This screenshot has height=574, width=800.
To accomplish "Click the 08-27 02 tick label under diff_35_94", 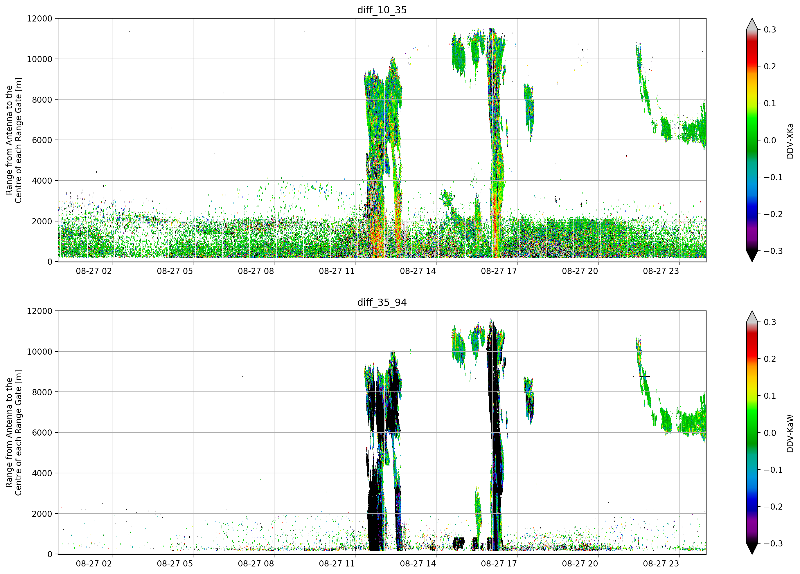I will (94, 564).
